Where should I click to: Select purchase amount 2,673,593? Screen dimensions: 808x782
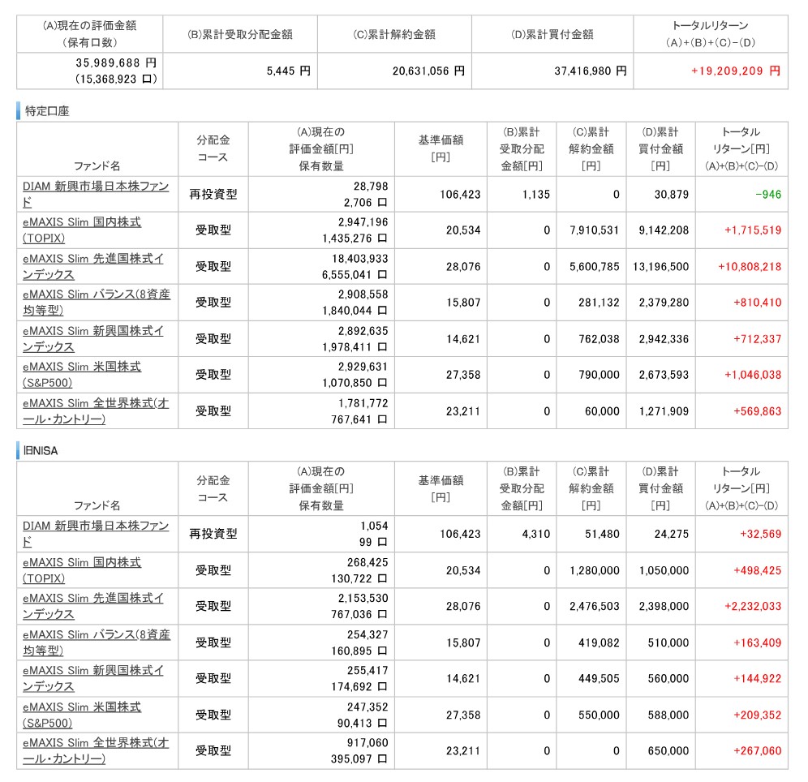pos(664,375)
